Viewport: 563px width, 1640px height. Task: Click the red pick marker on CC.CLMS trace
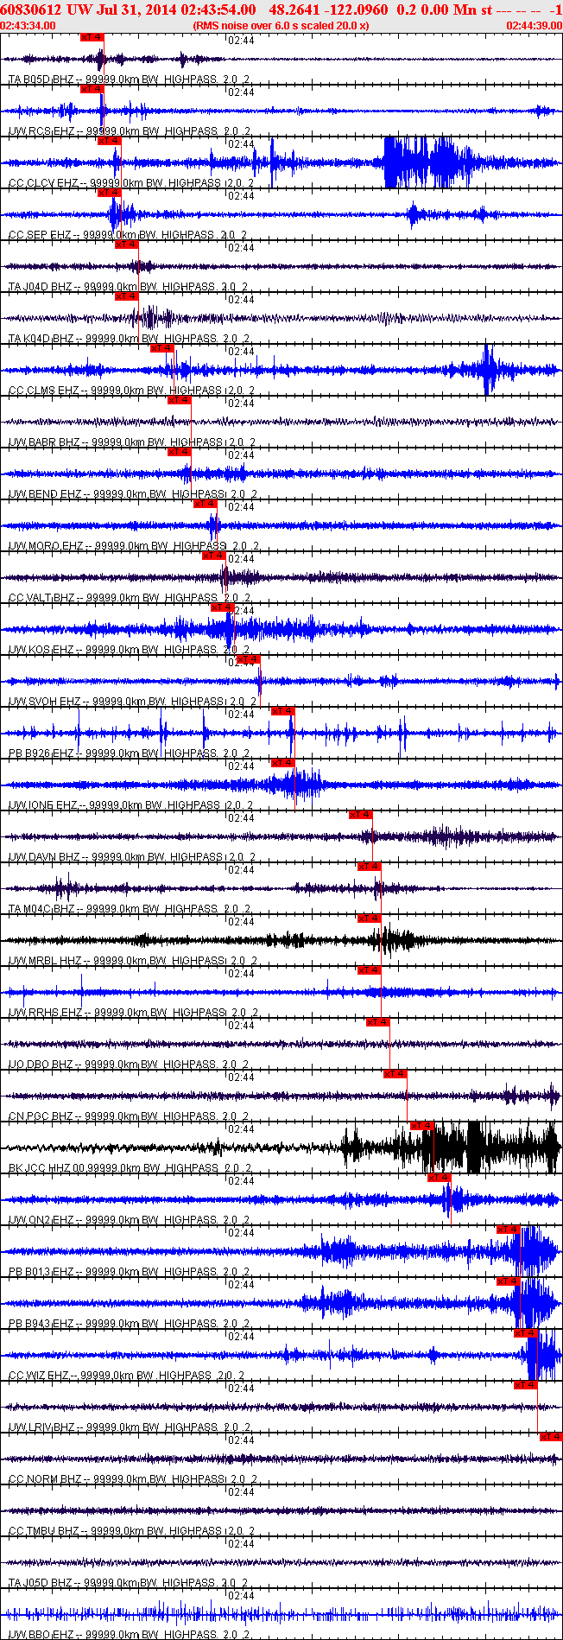pyautogui.click(x=162, y=348)
